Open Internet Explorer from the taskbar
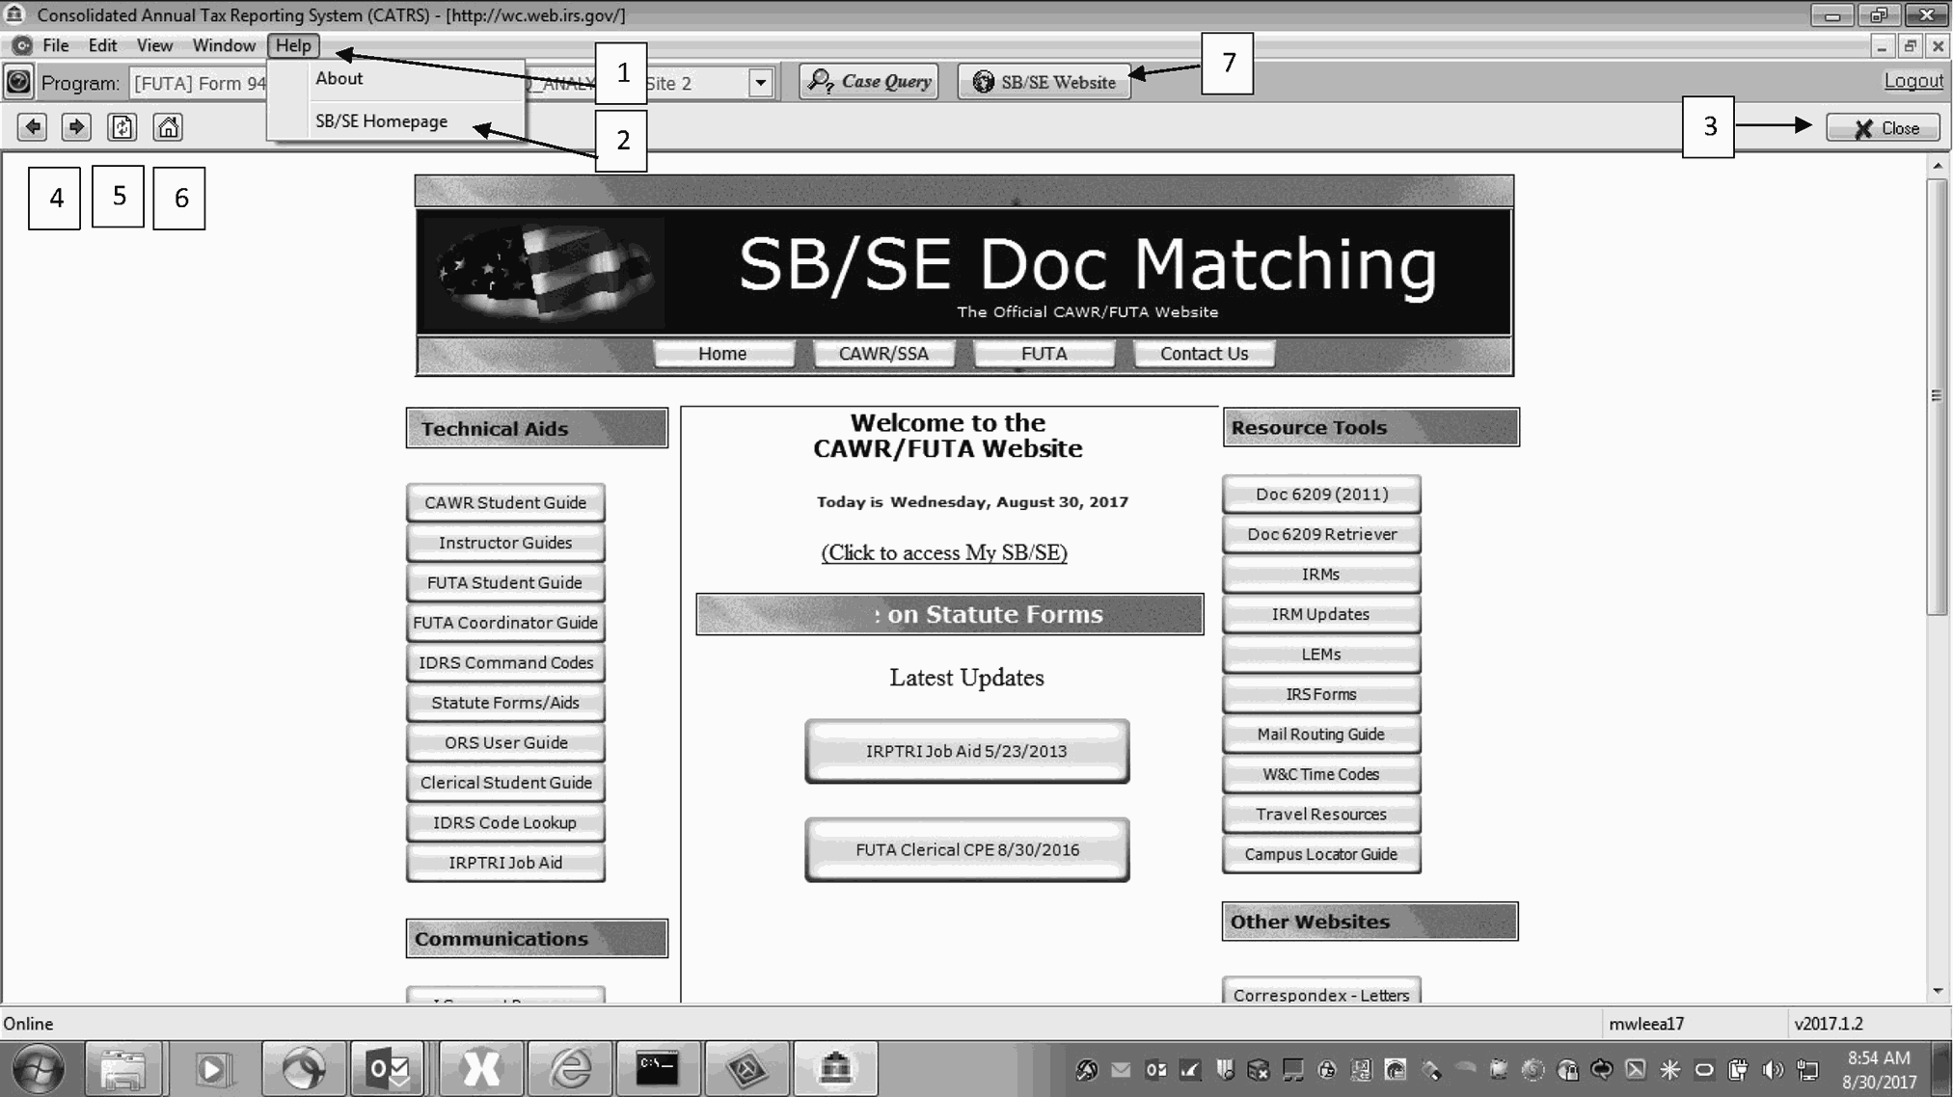This screenshot has width=1953, height=1097. (570, 1068)
